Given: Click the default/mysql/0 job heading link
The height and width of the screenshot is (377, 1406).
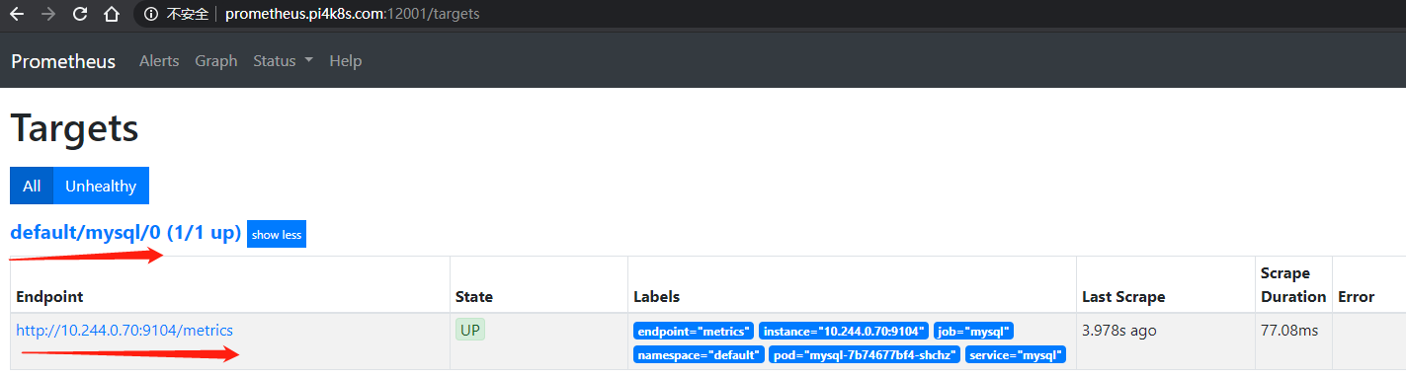Looking at the screenshot, I should 125,233.
